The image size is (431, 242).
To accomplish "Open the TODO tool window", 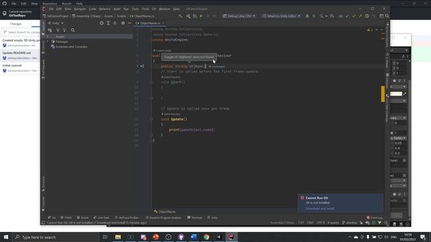I will pos(66,218).
